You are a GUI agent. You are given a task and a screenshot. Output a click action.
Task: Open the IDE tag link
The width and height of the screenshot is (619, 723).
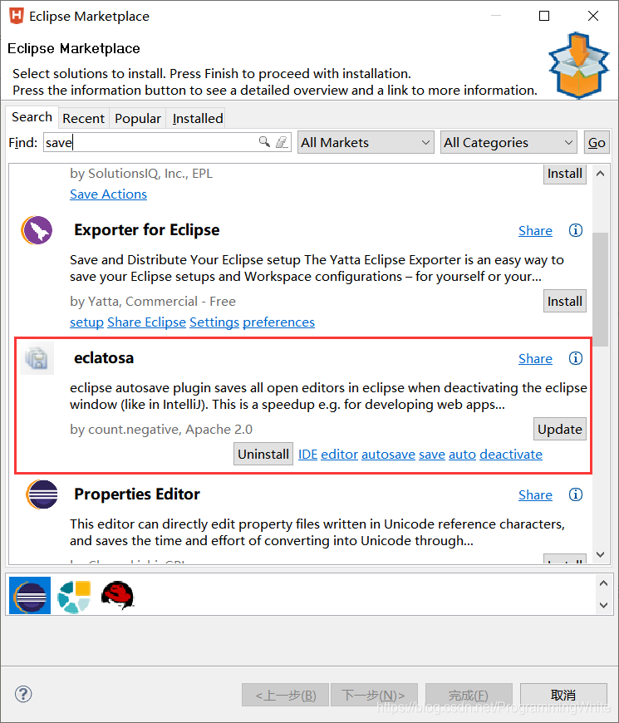(x=308, y=455)
